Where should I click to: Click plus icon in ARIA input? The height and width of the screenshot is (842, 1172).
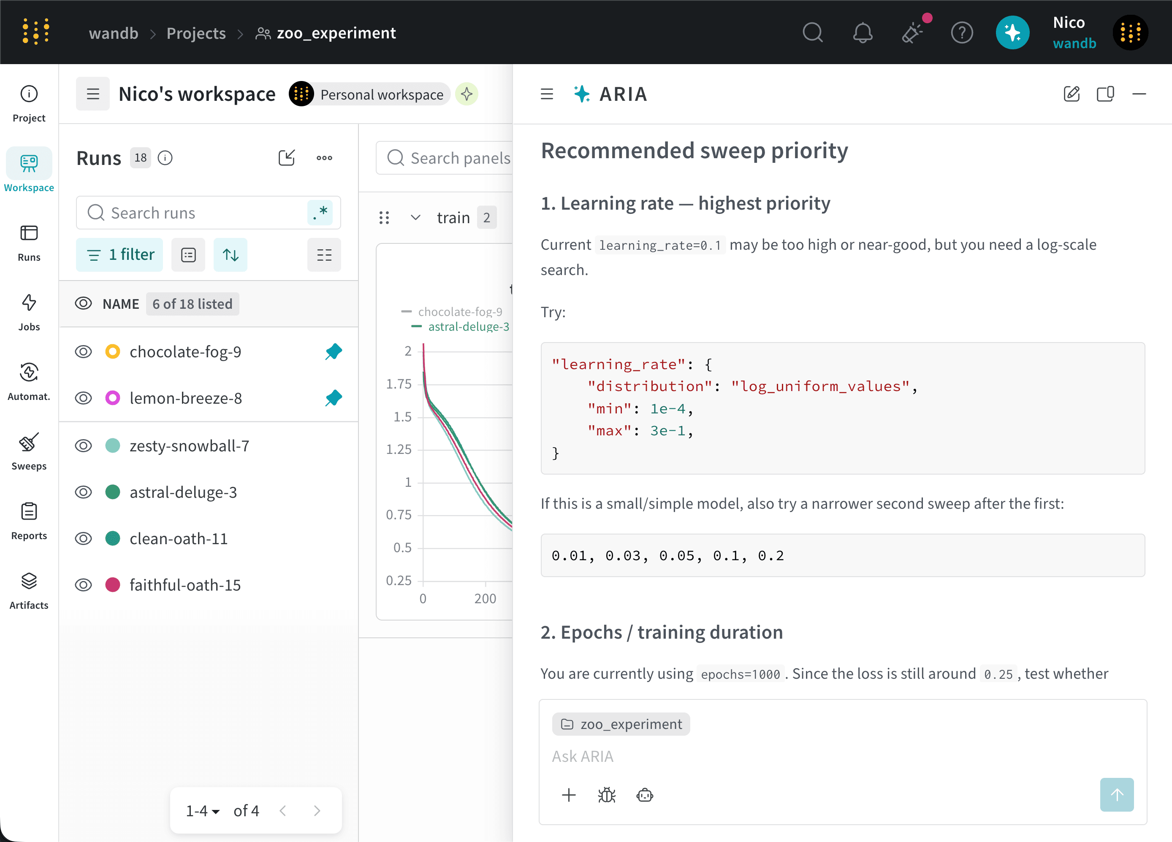pos(569,795)
